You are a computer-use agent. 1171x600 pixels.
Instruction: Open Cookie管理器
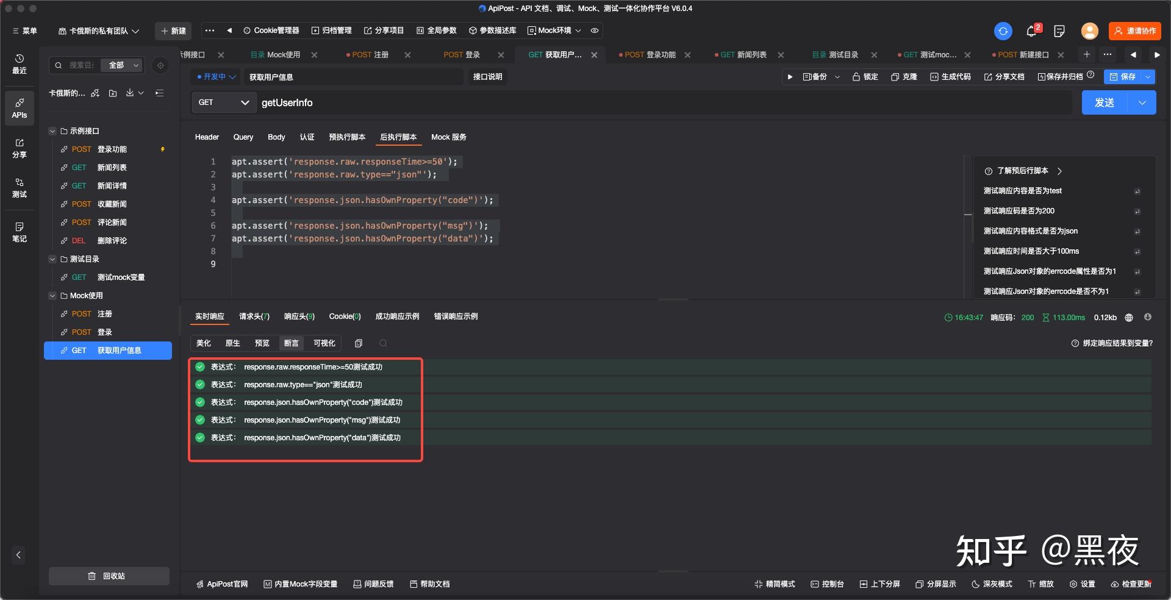(271, 30)
